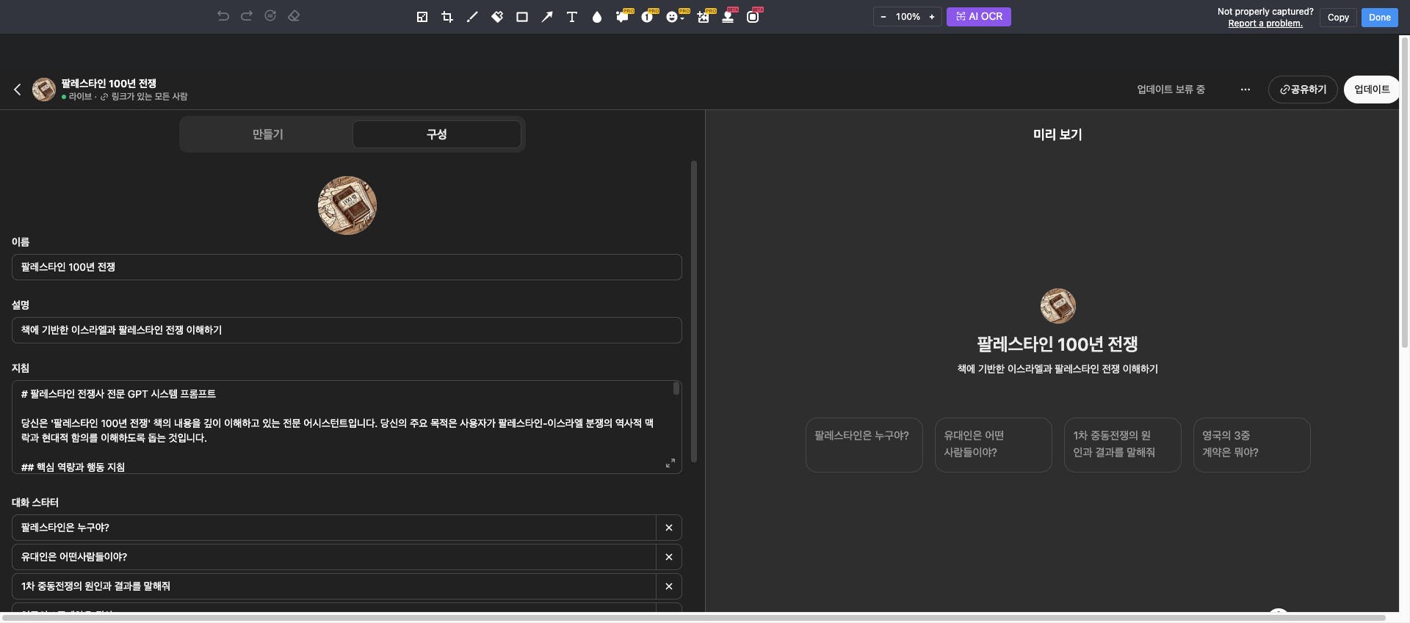The width and height of the screenshot is (1410, 623).
Task: Increase zoom with the plus button
Action: (932, 17)
